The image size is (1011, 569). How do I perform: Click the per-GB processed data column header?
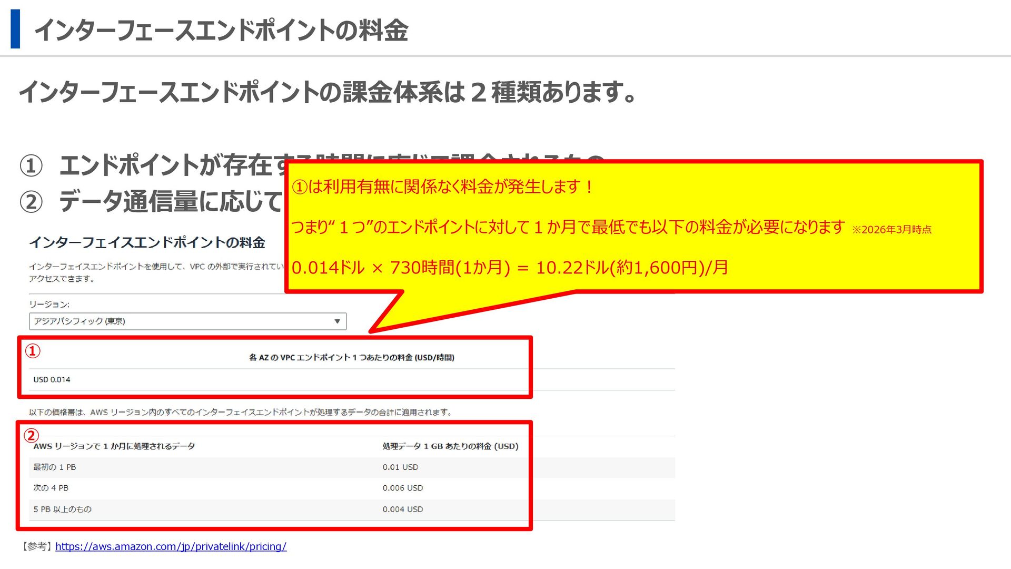click(x=450, y=446)
